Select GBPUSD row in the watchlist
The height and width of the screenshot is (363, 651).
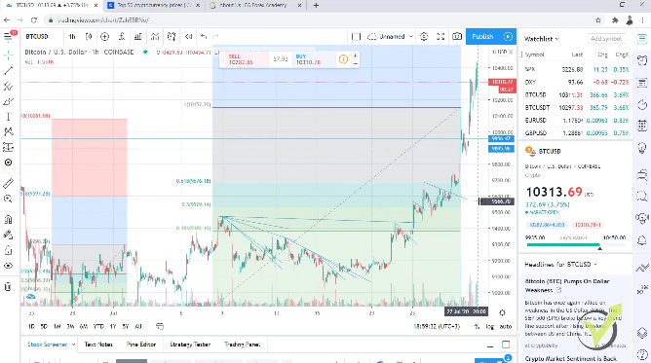pos(576,133)
